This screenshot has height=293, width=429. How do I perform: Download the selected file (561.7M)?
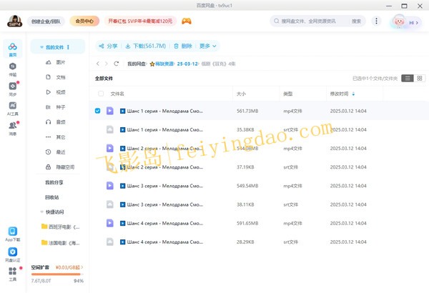pyautogui.click(x=146, y=46)
